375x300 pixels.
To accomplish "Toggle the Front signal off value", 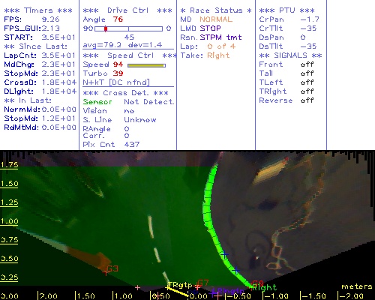I will click(x=307, y=64).
